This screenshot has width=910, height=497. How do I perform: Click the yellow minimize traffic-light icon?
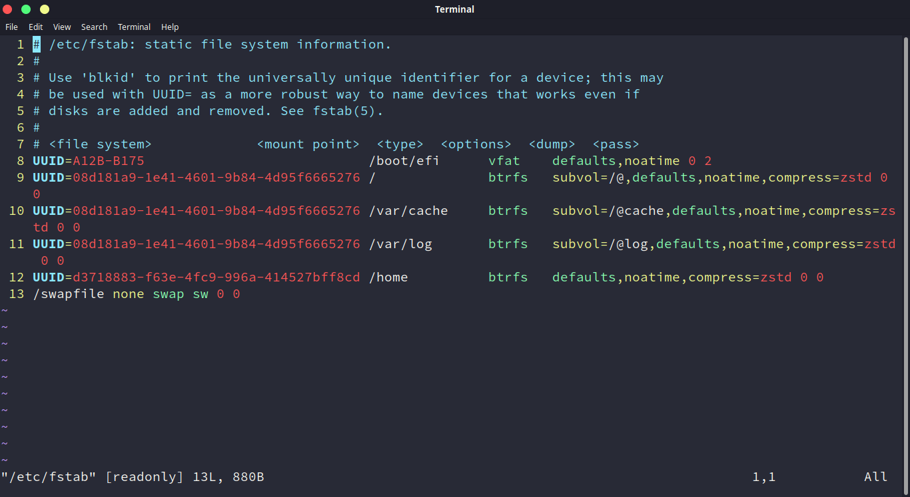click(x=44, y=9)
